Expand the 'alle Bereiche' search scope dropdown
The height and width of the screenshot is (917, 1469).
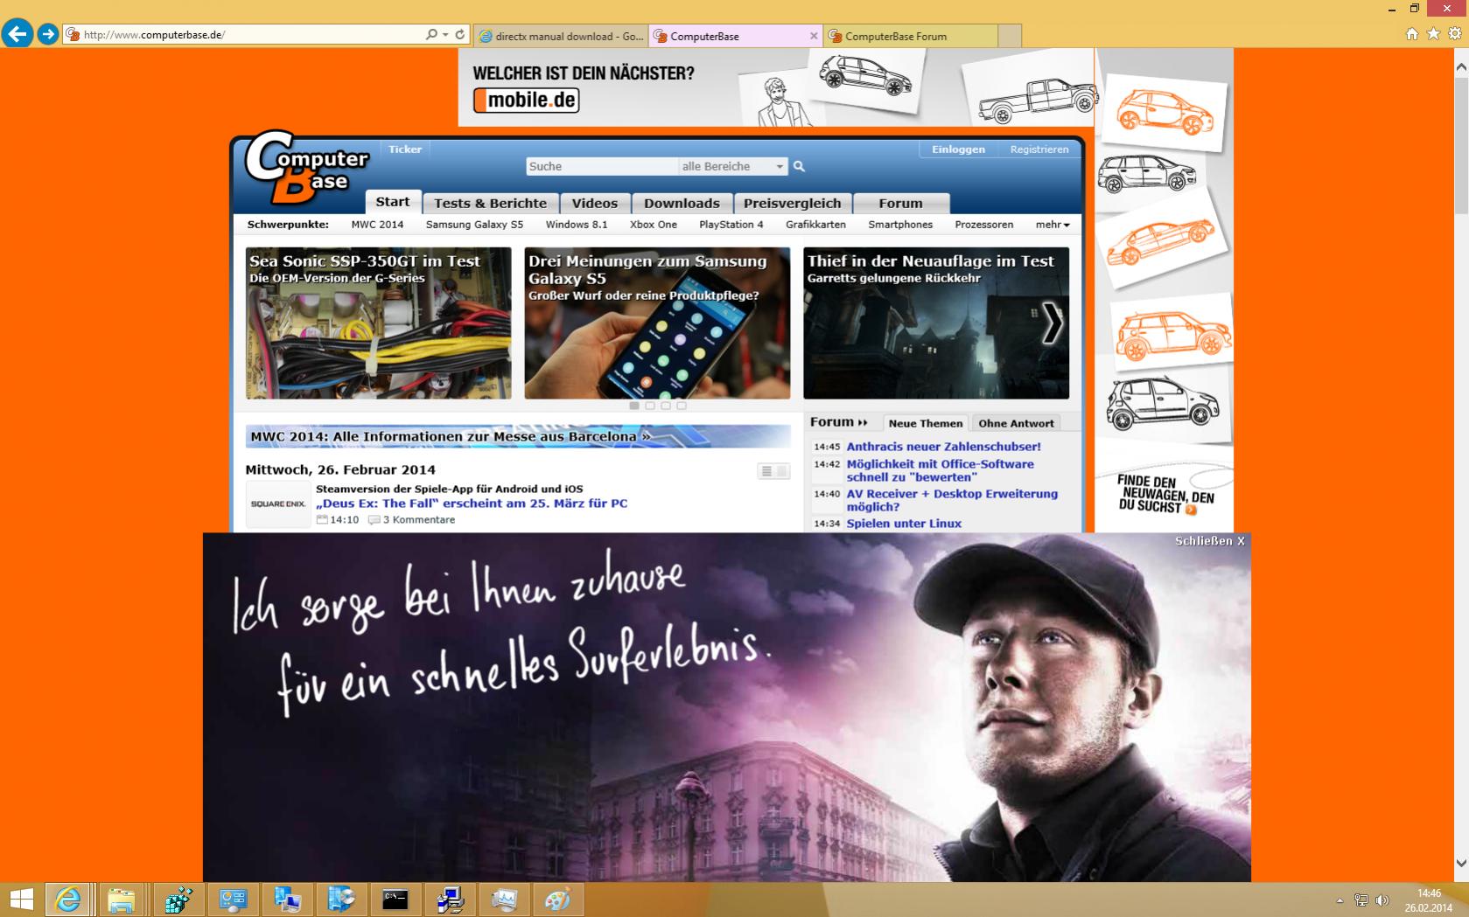coord(733,166)
